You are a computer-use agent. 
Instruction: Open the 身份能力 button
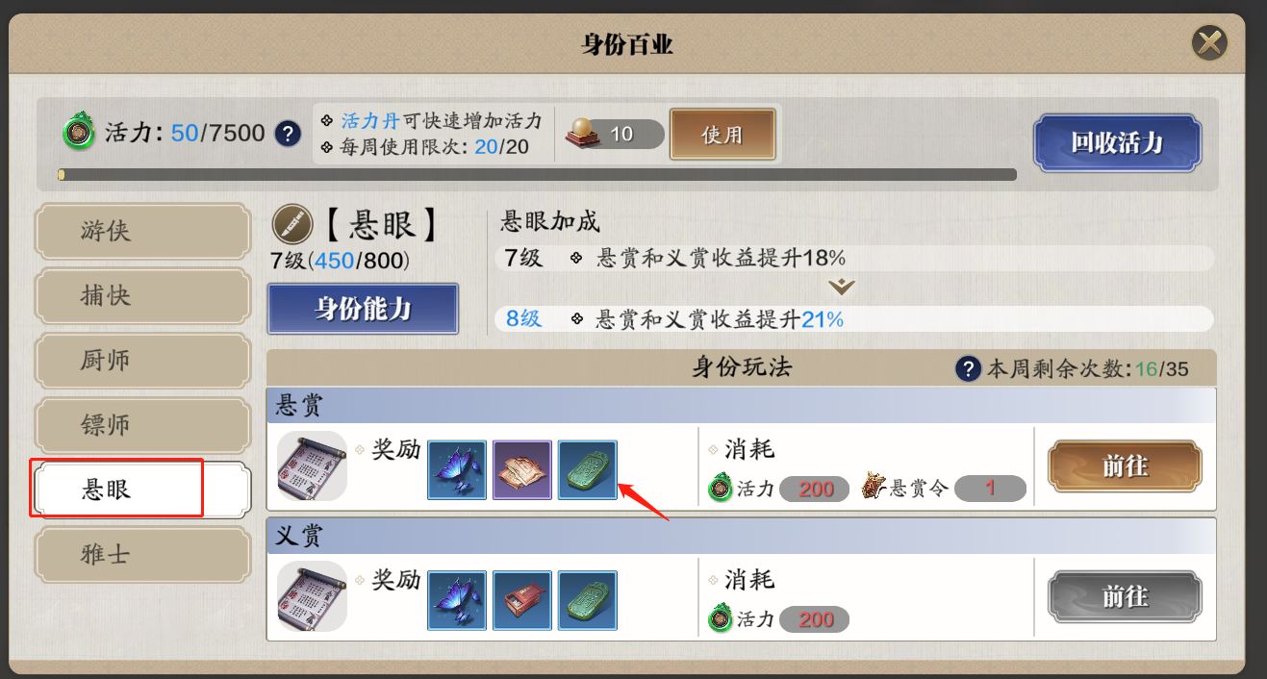coord(363,309)
